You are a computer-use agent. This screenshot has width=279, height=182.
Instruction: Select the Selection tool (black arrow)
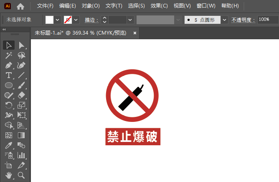[x=9, y=45]
